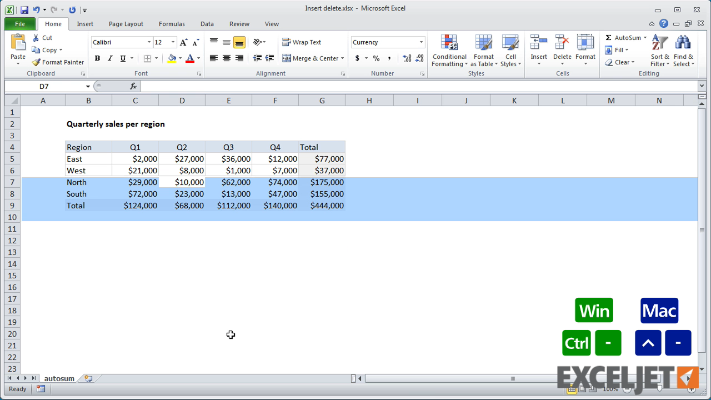Open the Format cells menu icon

click(x=585, y=42)
